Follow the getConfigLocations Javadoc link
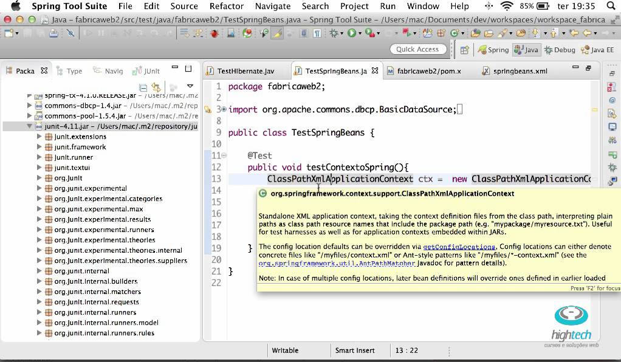The image size is (621, 362). pyautogui.click(x=459, y=247)
